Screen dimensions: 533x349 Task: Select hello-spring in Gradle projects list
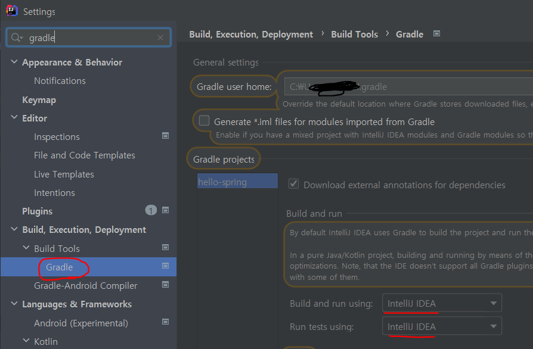click(x=237, y=181)
